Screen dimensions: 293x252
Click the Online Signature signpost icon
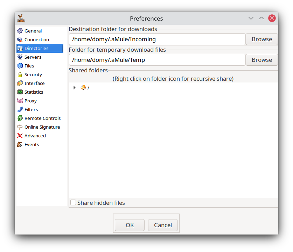[x=20, y=127]
